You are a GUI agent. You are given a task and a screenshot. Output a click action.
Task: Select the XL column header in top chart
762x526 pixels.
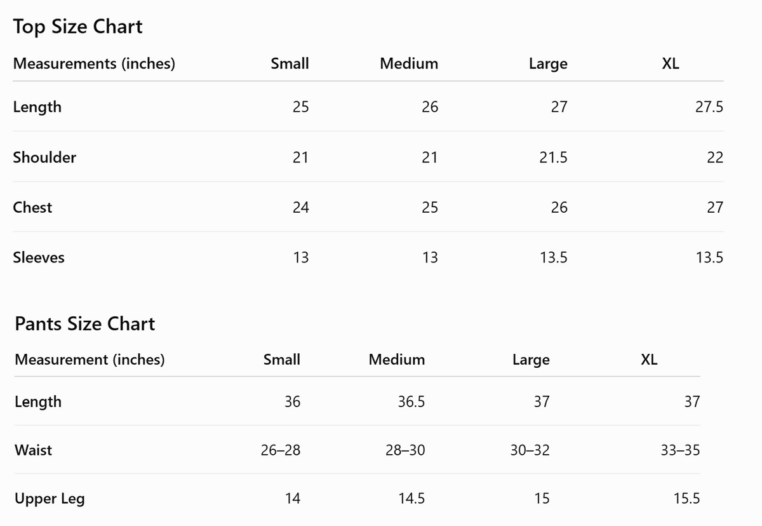click(x=671, y=64)
